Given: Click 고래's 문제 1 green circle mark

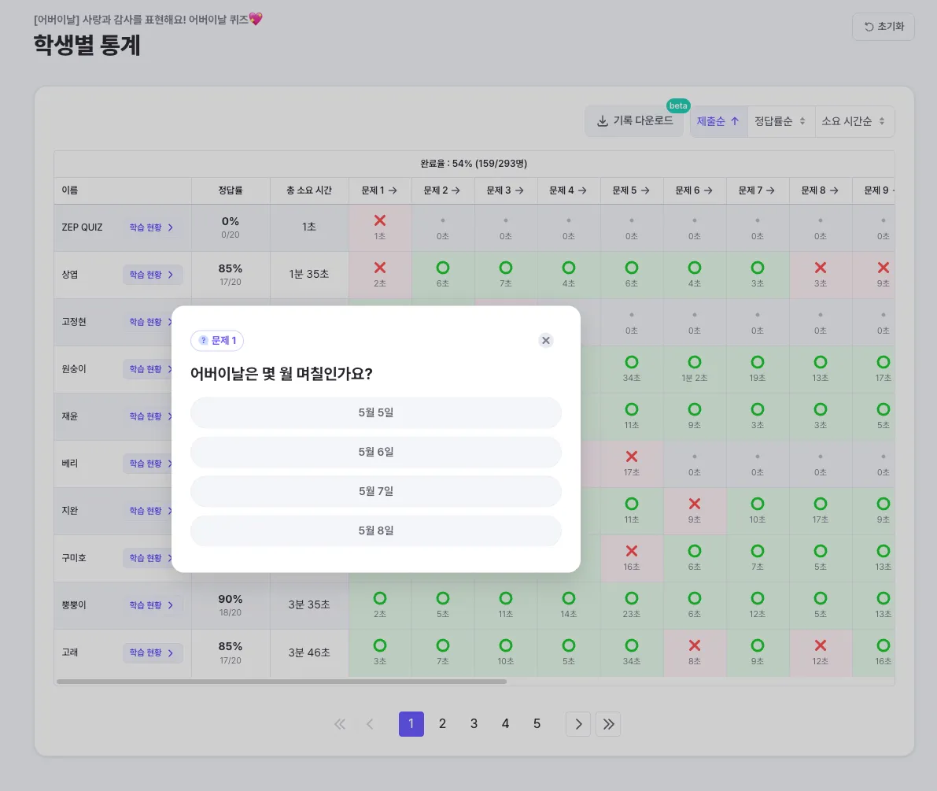Looking at the screenshot, I should pos(380,645).
